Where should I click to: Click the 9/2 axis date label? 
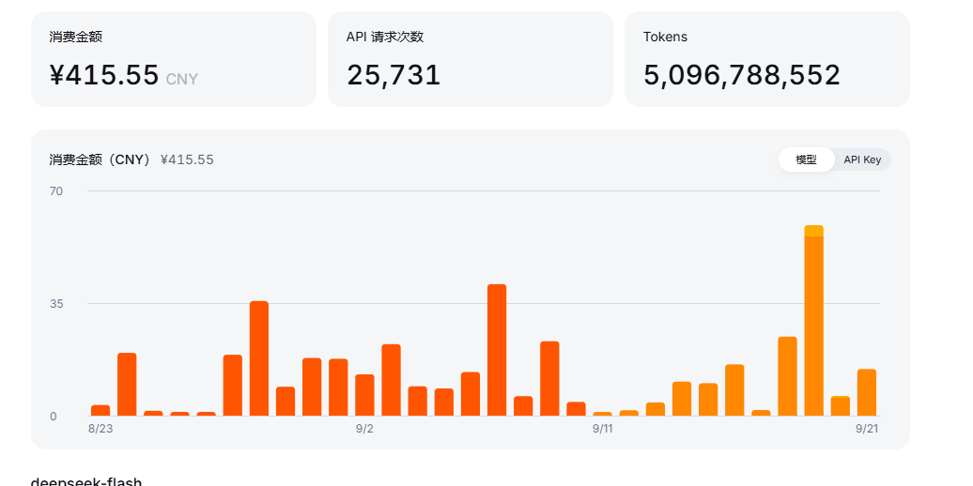[x=364, y=429]
